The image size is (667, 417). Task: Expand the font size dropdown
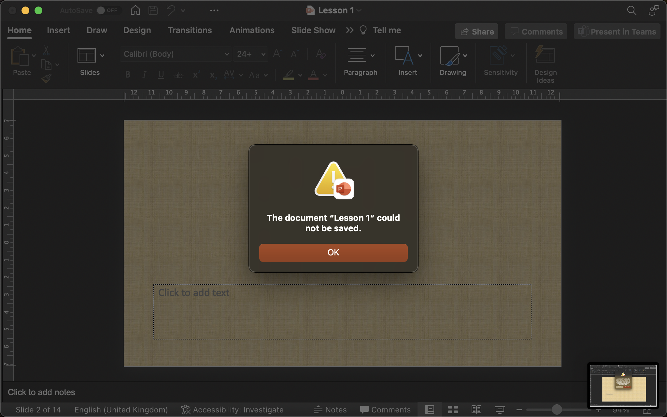[263, 54]
